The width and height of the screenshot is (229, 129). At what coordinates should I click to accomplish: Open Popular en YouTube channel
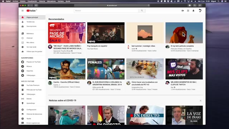(32, 62)
